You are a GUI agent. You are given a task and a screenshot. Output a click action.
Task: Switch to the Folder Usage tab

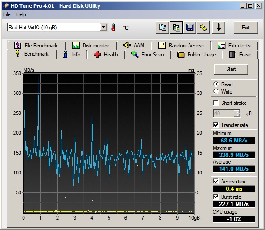[196, 55]
